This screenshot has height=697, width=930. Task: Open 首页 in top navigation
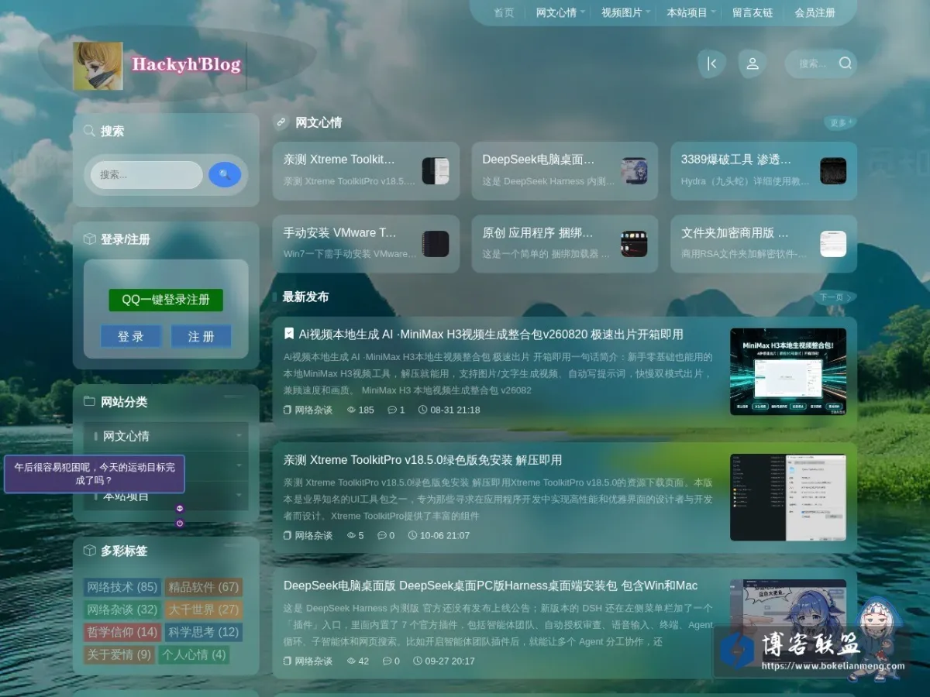point(504,12)
